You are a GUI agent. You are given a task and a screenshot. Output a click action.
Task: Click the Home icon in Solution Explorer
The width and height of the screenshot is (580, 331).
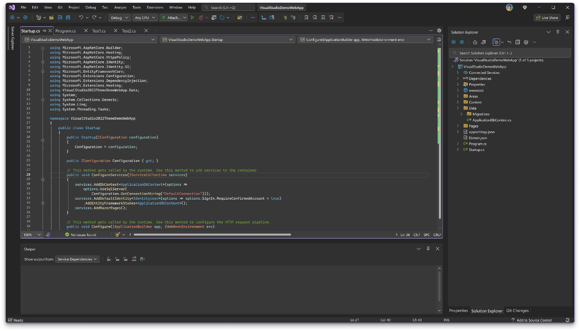(x=475, y=42)
